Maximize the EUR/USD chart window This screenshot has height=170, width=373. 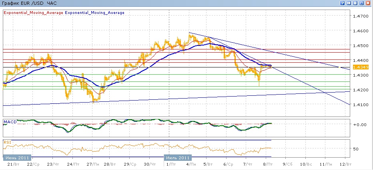(x=361, y=3)
